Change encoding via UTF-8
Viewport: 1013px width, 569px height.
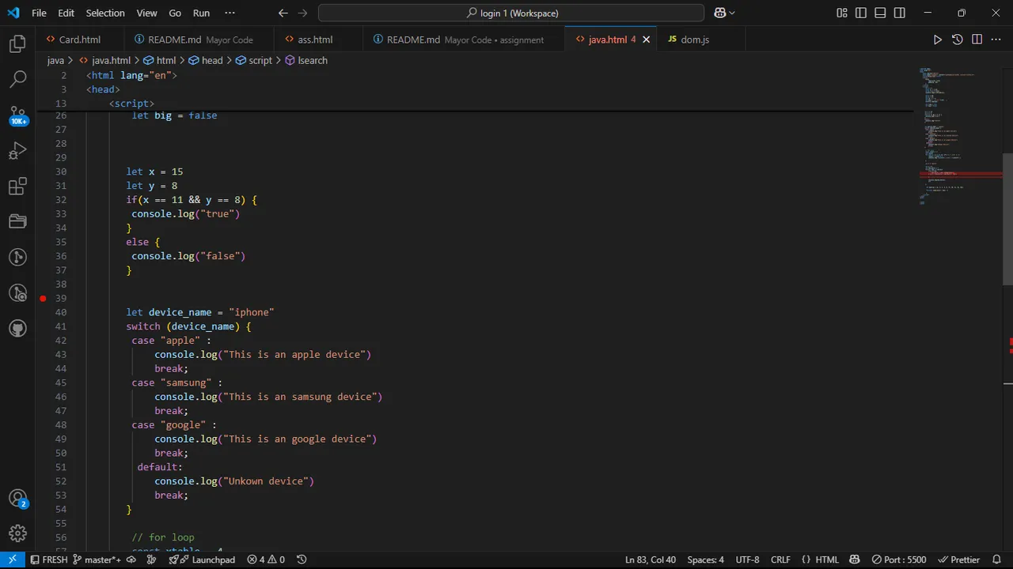[x=747, y=560]
